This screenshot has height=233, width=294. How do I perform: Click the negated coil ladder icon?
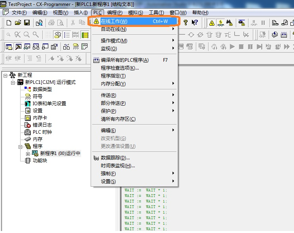(x=200, y=35)
